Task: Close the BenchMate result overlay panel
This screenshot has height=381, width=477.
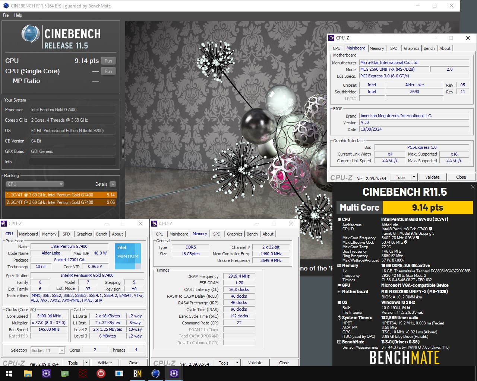Action: pyautogui.click(x=473, y=187)
